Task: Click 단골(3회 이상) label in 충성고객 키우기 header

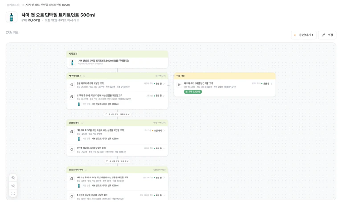Action: tap(159, 170)
